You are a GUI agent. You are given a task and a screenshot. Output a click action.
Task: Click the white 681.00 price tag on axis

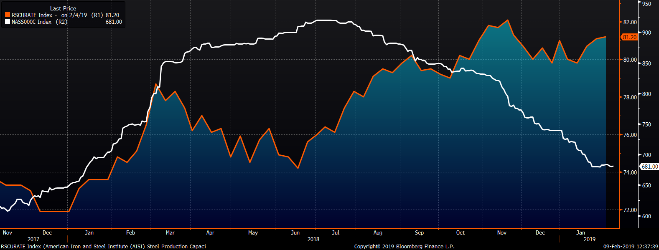[x=650, y=167]
